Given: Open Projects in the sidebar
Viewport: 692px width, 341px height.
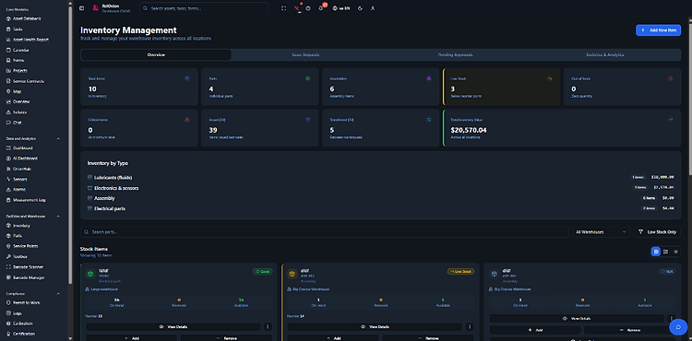Looking at the screenshot, I should click(17, 70).
